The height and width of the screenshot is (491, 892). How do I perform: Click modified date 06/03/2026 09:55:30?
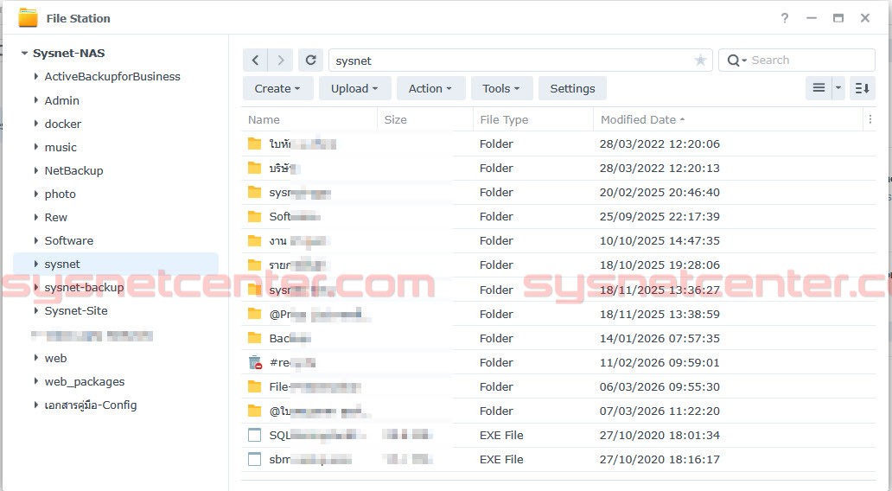coord(659,387)
